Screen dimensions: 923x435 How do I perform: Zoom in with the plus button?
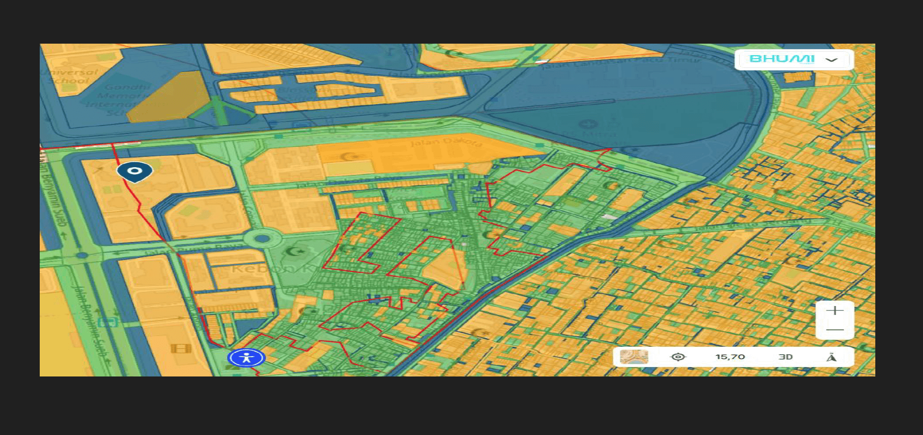coord(835,311)
